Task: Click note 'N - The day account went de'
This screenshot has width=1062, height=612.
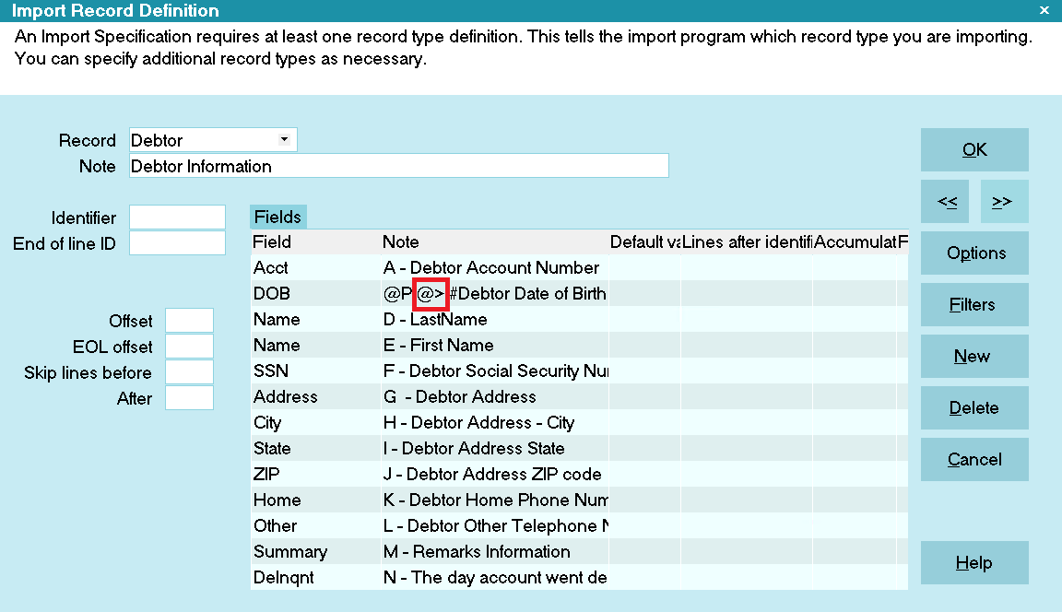Action: click(494, 577)
